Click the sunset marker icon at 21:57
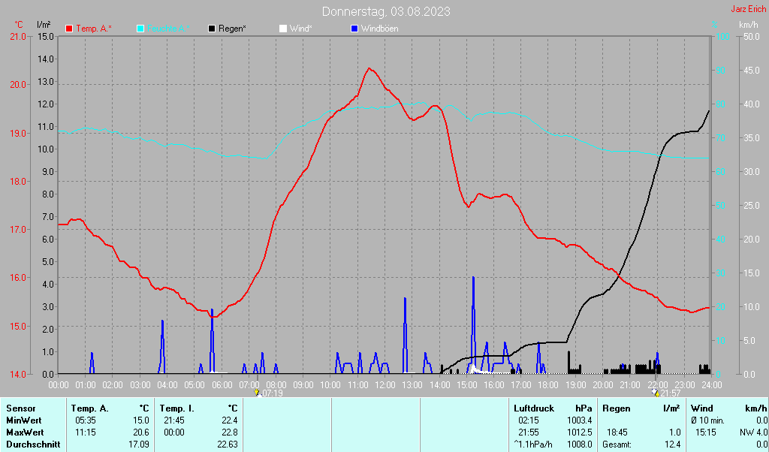Screen dimensions: 769x452 [x=656, y=392]
